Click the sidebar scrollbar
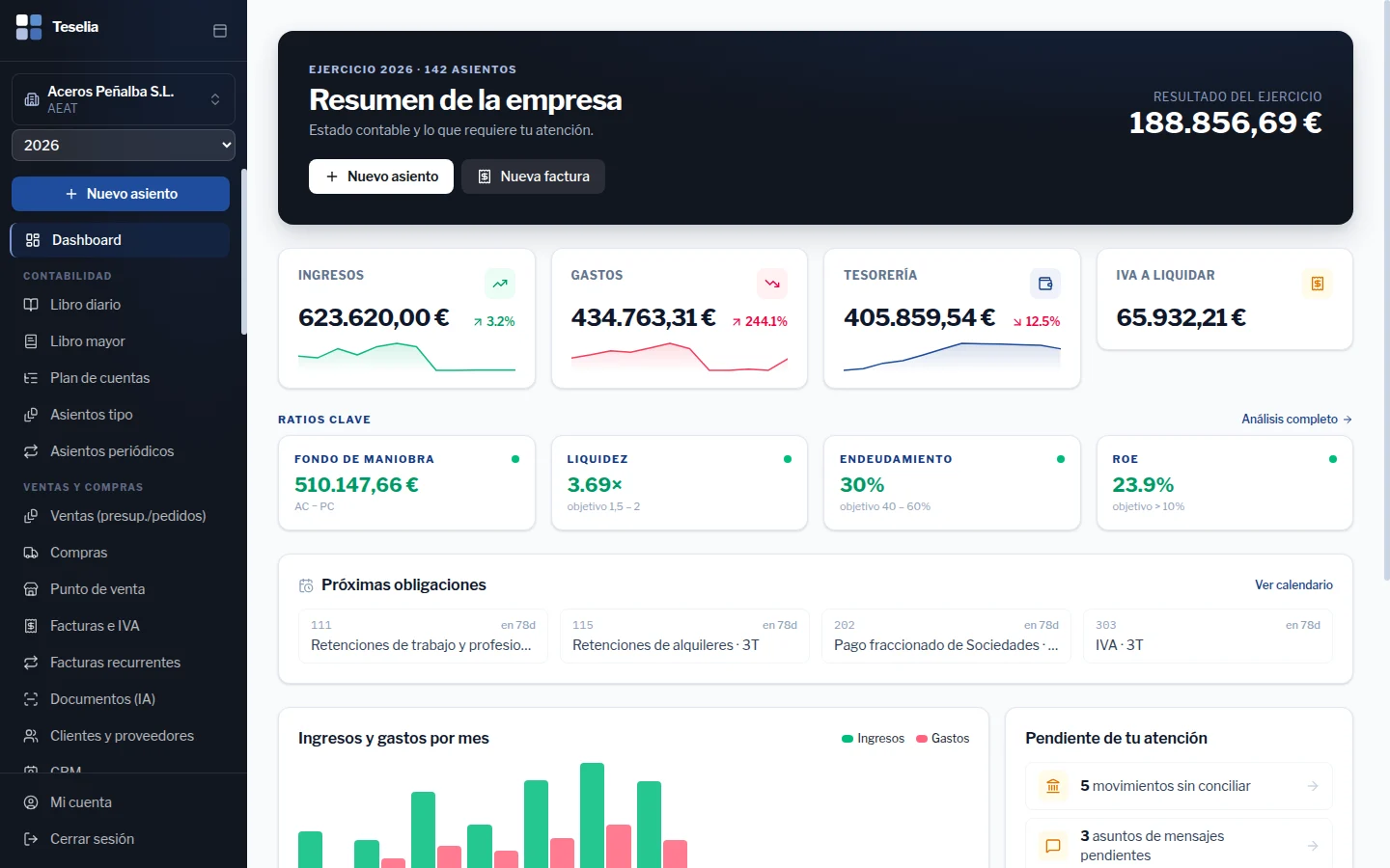1390x868 pixels. point(244,253)
